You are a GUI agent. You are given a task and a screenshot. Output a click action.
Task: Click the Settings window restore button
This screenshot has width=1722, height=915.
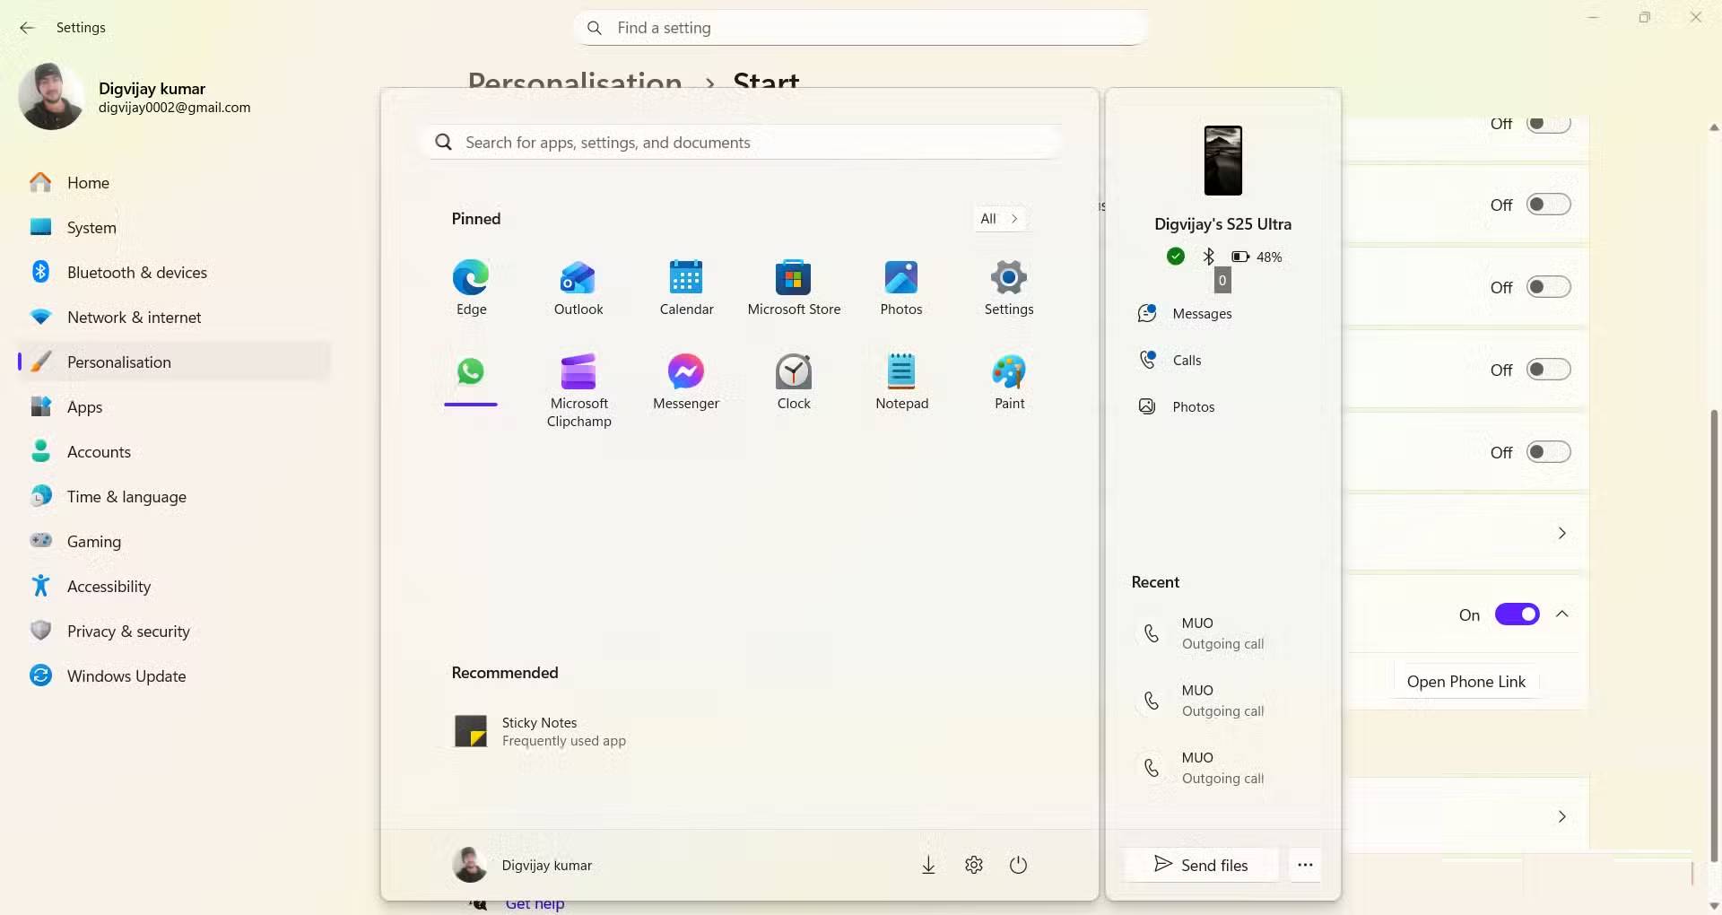coord(1645,17)
